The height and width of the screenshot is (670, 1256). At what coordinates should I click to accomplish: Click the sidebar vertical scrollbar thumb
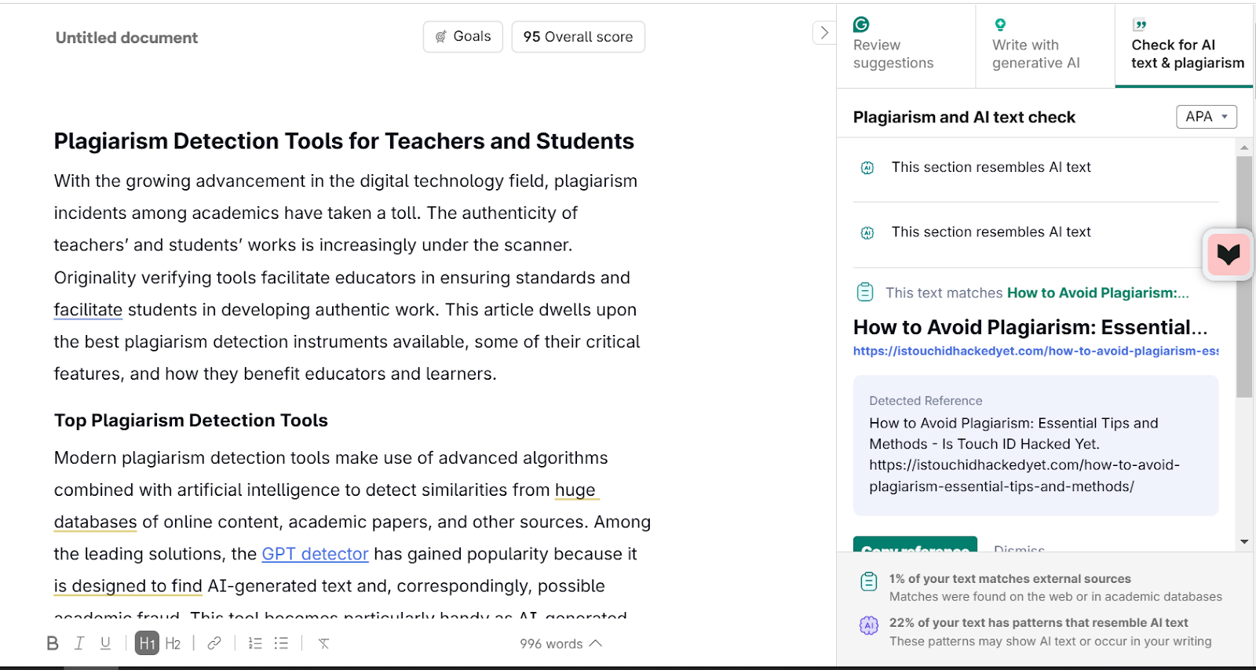1244,275
